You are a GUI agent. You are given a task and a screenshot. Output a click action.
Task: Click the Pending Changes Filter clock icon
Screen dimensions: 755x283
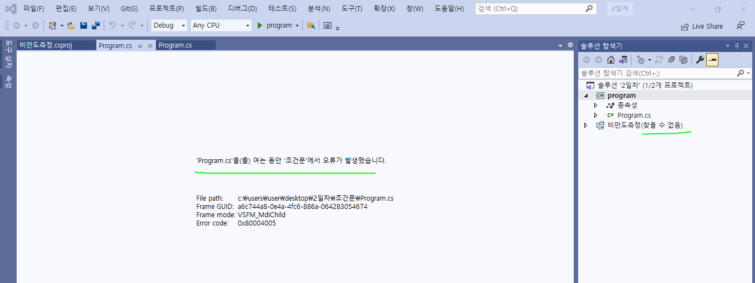click(641, 60)
